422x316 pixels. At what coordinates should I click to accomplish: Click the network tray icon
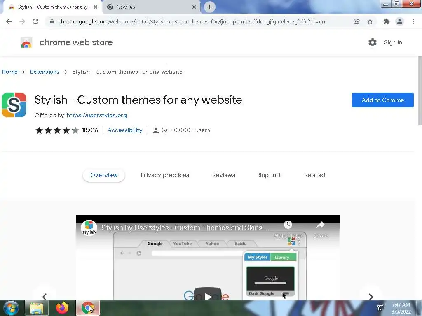(380, 308)
